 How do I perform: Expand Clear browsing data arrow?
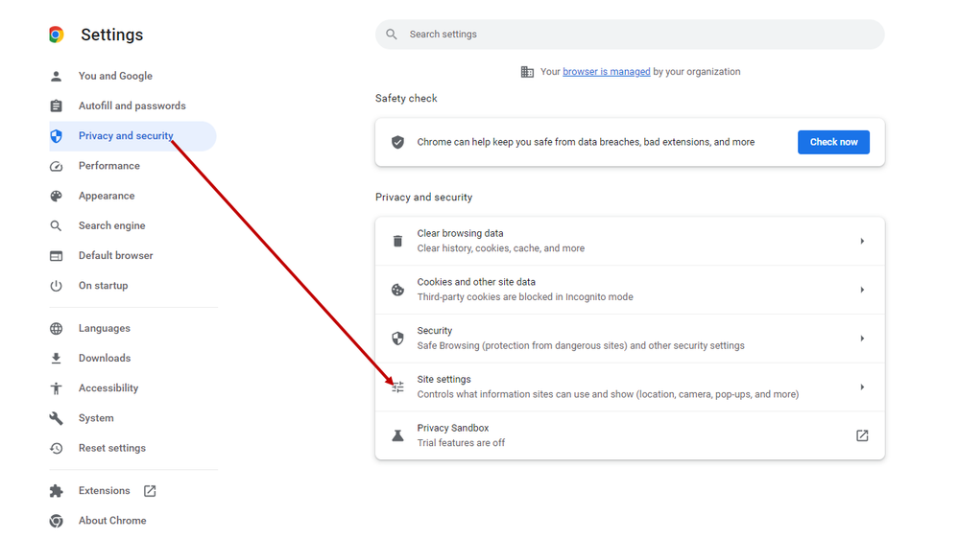[862, 242]
